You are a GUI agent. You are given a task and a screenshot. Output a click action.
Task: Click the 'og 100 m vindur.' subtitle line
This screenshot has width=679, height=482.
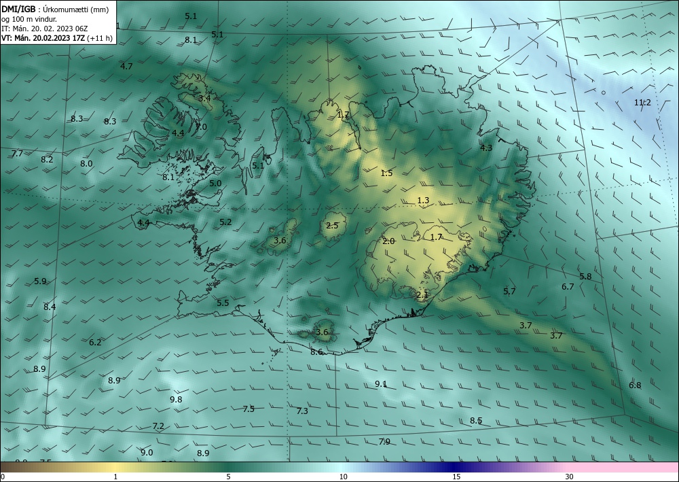(x=29, y=18)
